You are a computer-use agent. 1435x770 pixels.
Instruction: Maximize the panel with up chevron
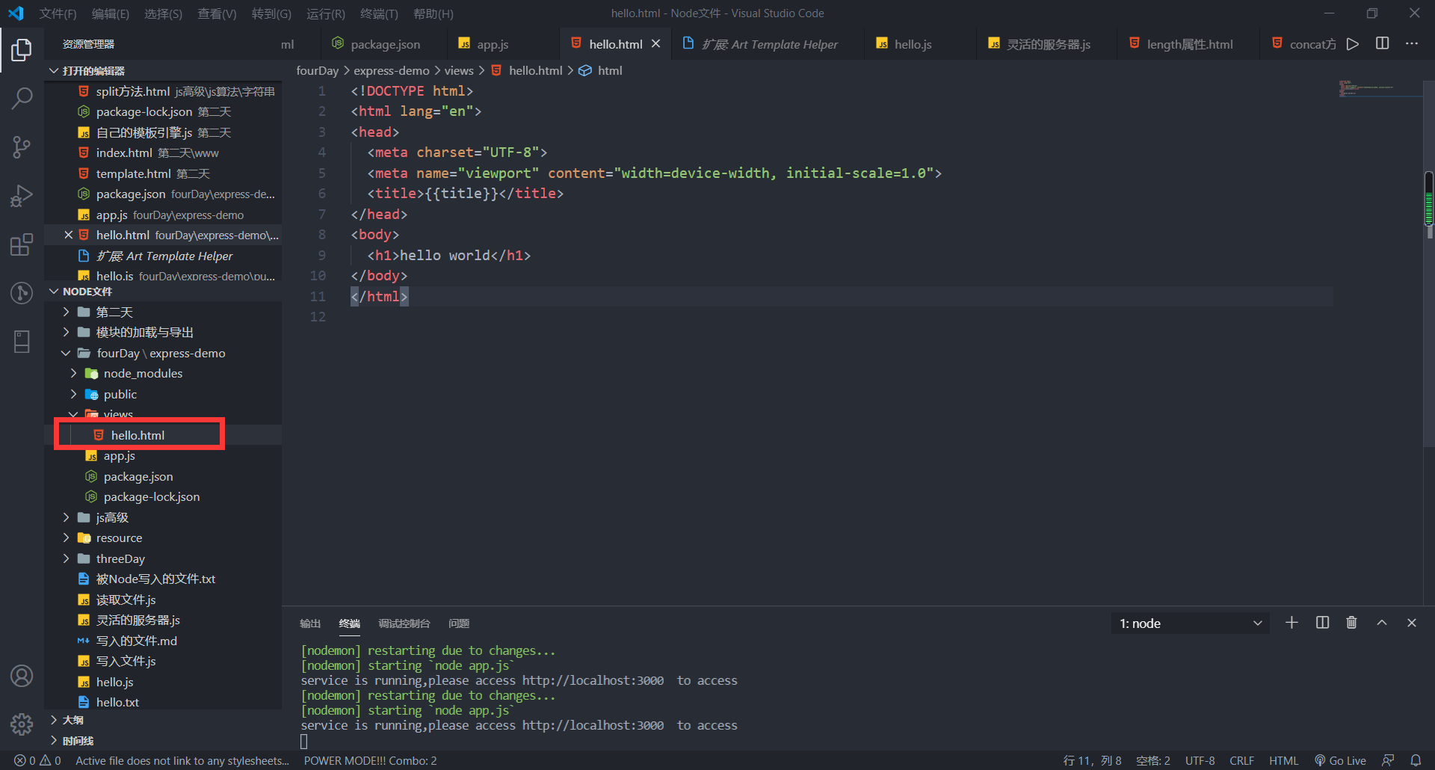point(1382,623)
